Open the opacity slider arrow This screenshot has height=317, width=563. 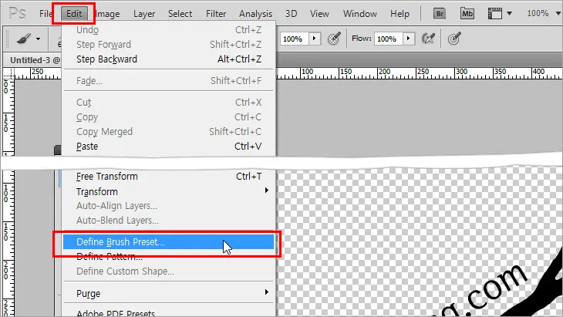click(x=315, y=39)
